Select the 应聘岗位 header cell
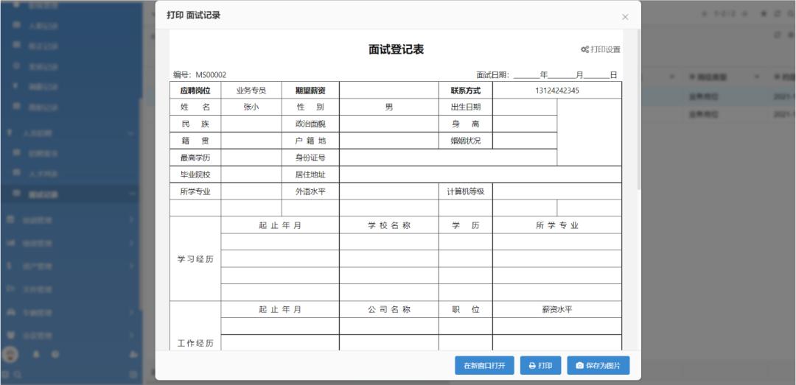 pyautogui.click(x=195, y=91)
